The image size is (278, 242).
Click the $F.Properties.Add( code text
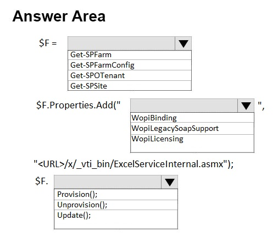79,105
